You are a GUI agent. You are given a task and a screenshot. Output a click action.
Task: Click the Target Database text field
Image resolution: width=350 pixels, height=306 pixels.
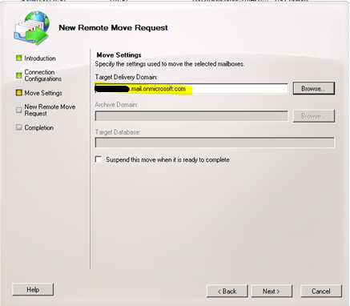coord(215,143)
